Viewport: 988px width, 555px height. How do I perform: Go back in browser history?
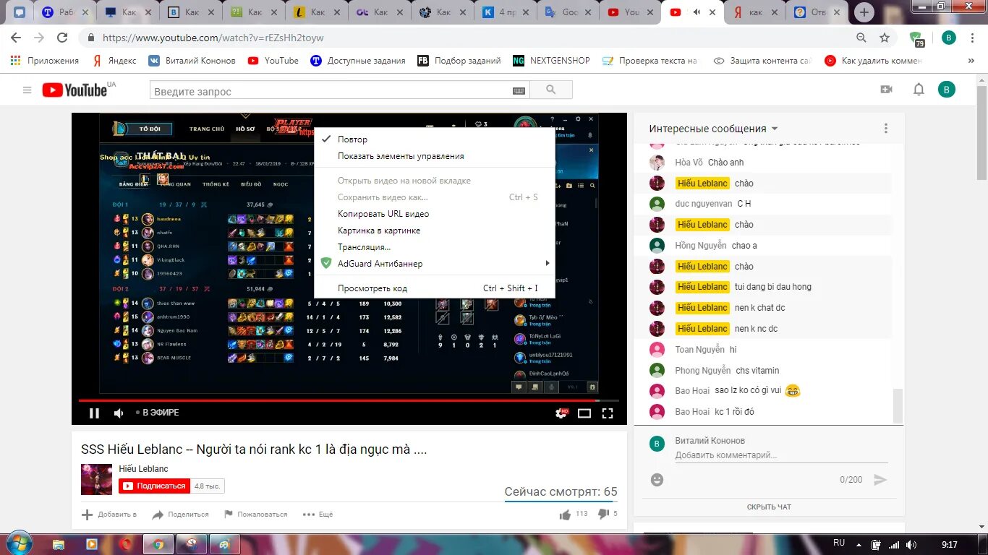click(16, 38)
